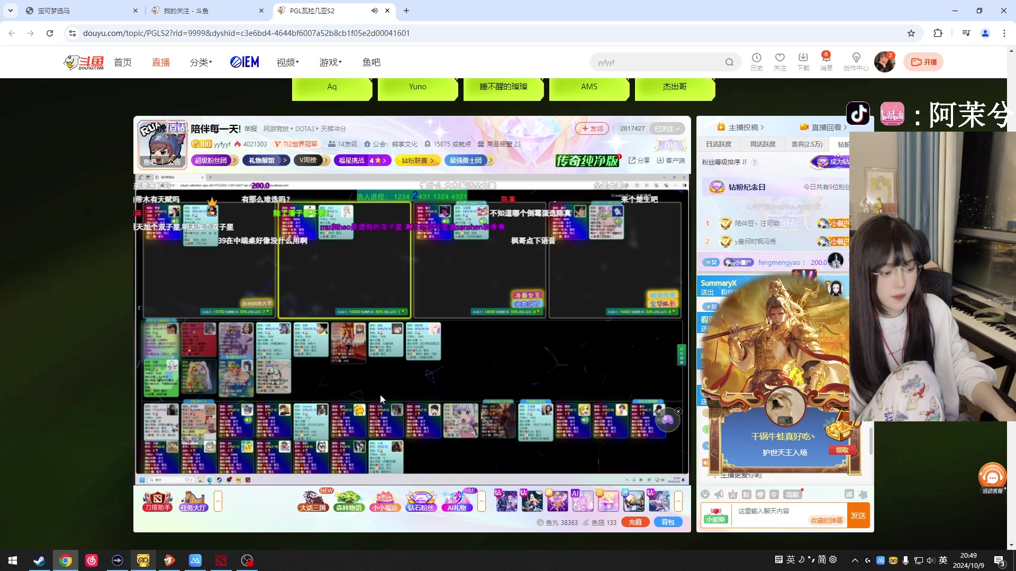This screenshot has width=1016, height=571.
Task: Open the 超级粉丝团 pill
Action: tap(214, 160)
